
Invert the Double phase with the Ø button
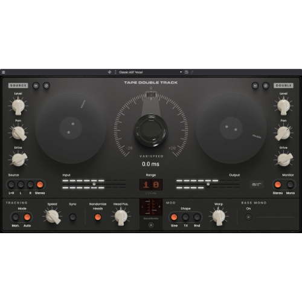pos(266,86)
